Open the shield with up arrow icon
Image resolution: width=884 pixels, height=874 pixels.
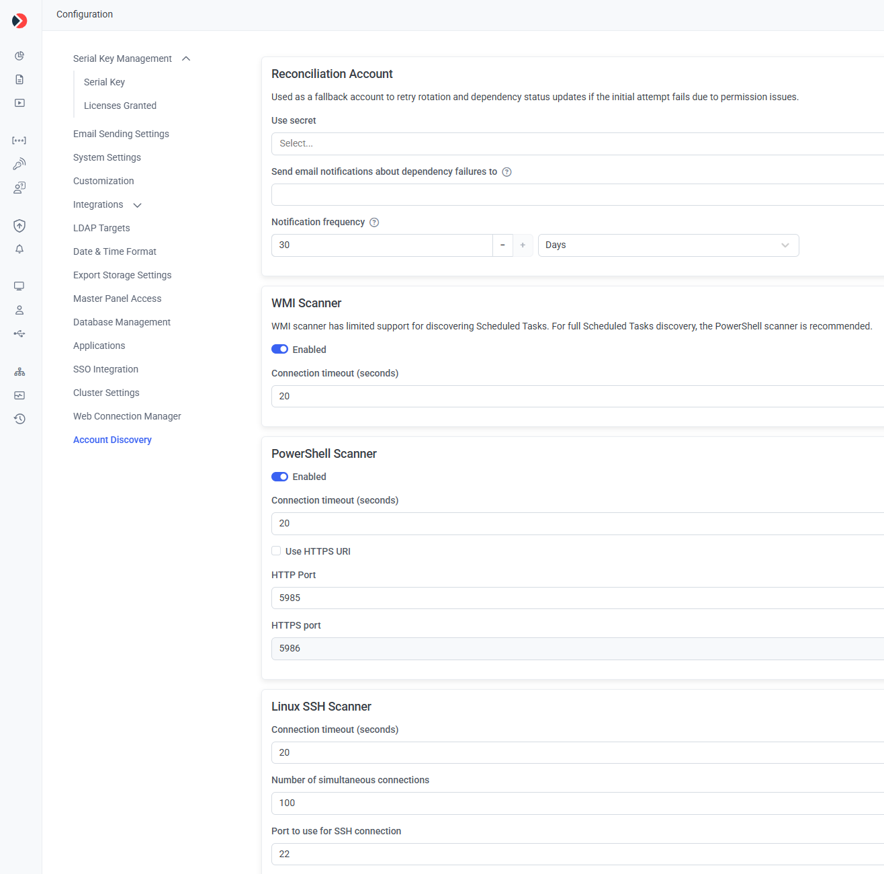pos(19,226)
